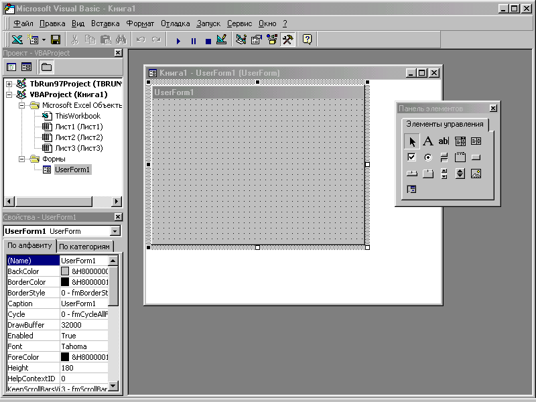Select the MultiPage tool in toolbox
The image size is (536, 402).
[x=428, y=174]
